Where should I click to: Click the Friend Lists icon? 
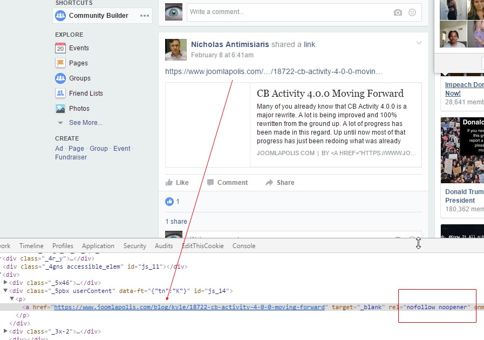coord(60,93)
